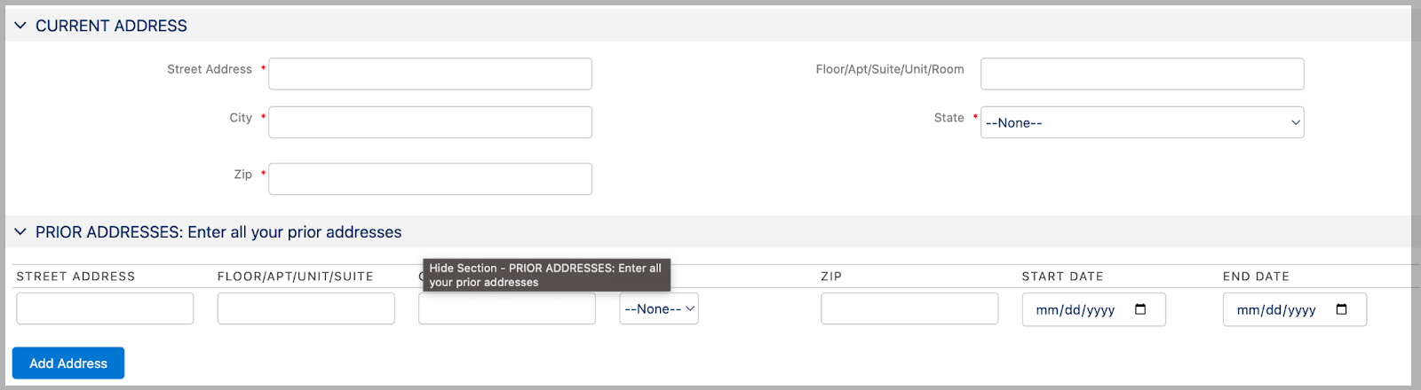
Task: Click the Add Address button
Action: pos(68,363)
